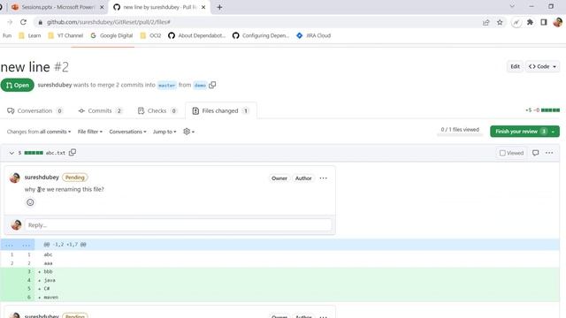This screenshot has height=318, width=566.
Task: Switch to the Commits tab
Action: [x=100, y=110]
